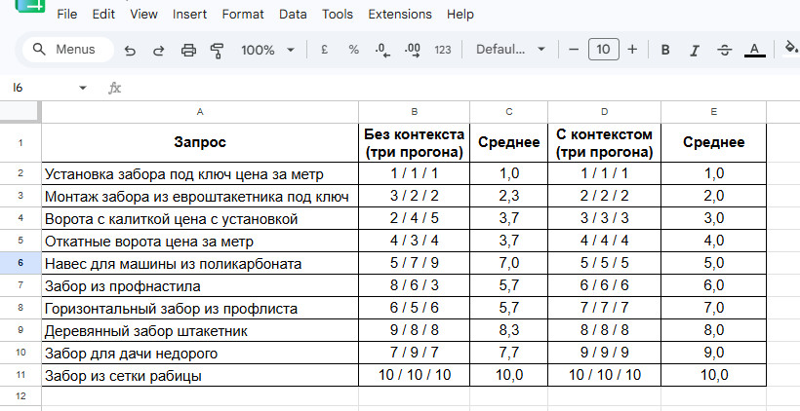Screen dimensions: 800x411
Task: Click the '9 / 9 / 9' cell
Action: click(x=604, y=353)
